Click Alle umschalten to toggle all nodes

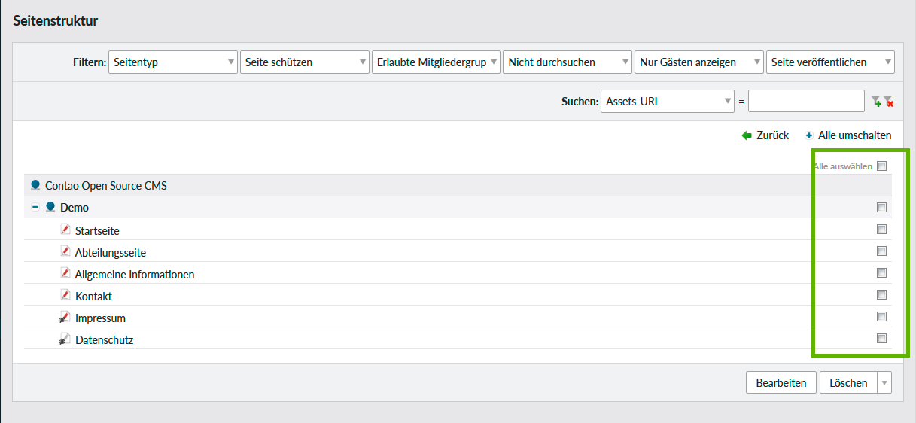[x=848, y=135]
